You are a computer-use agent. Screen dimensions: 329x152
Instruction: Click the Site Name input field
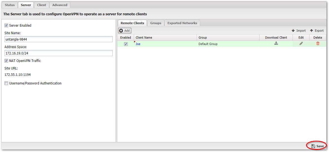tap(58, 39)
